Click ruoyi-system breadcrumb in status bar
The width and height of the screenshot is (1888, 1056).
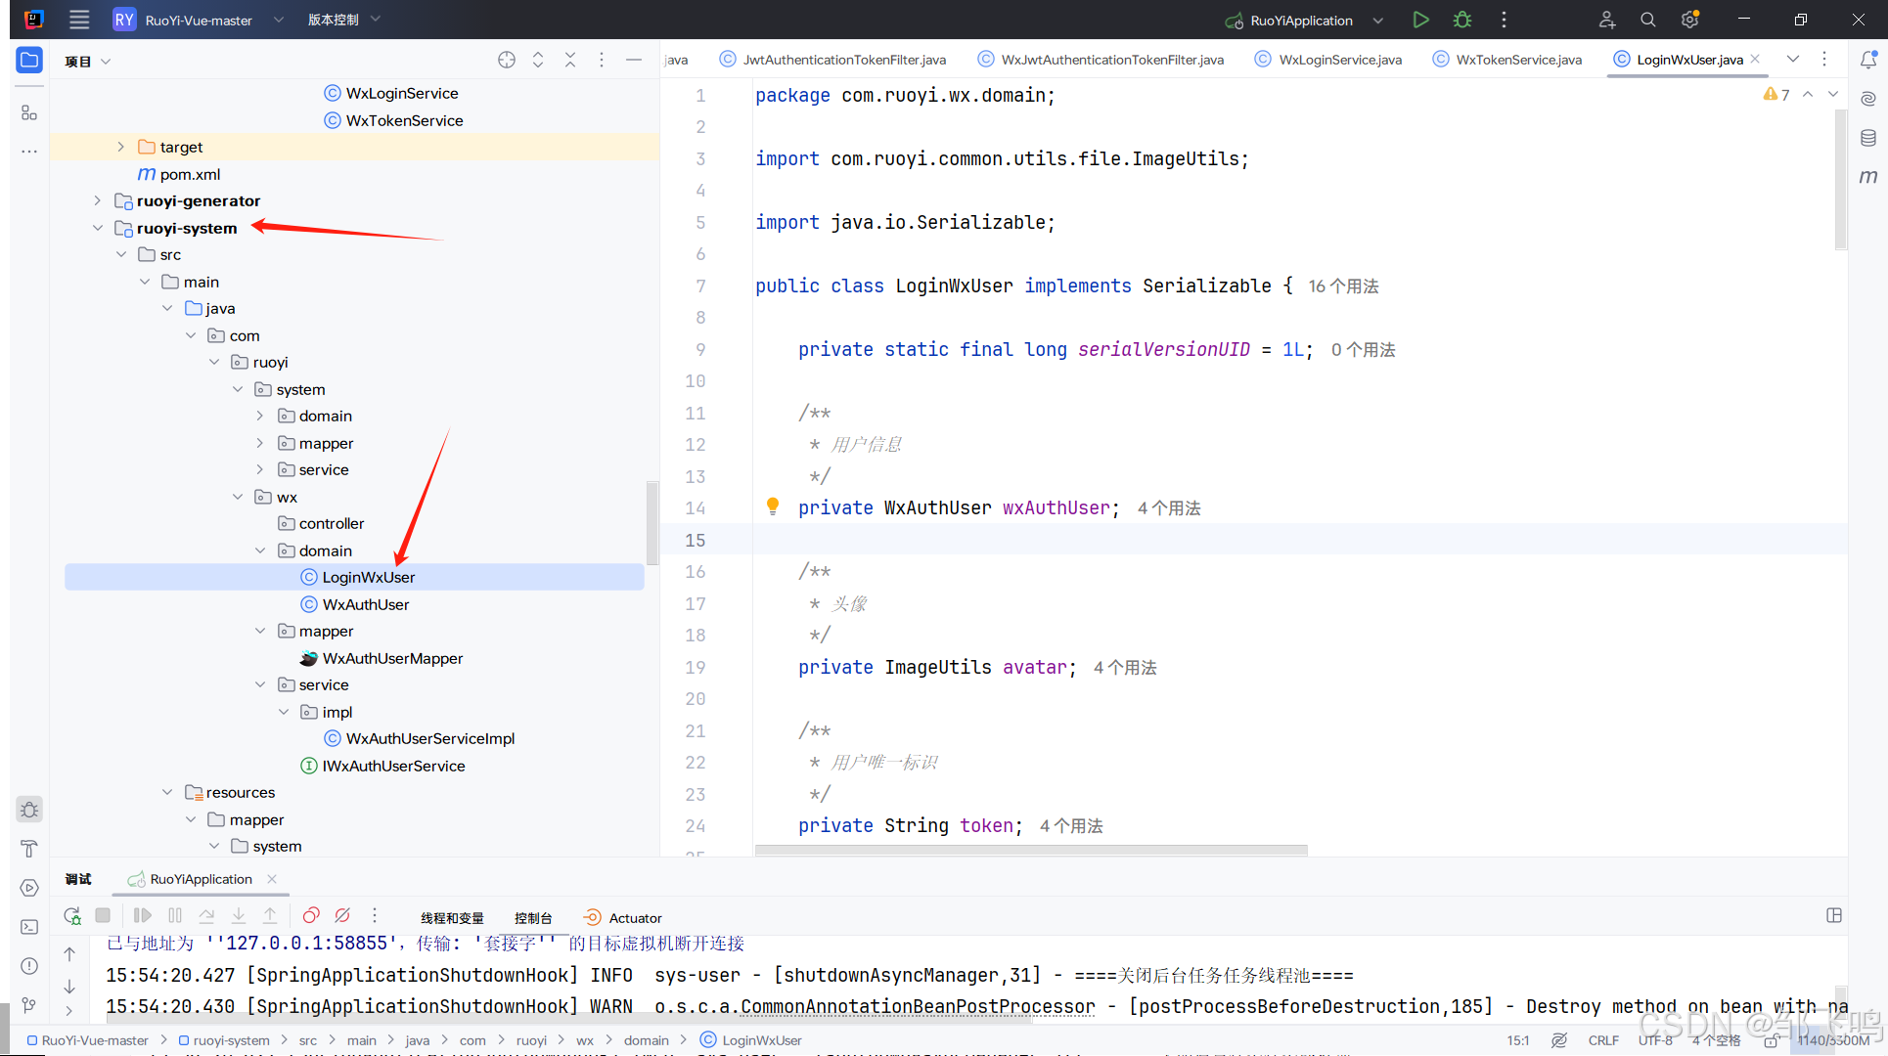(x=222, y=1040)
